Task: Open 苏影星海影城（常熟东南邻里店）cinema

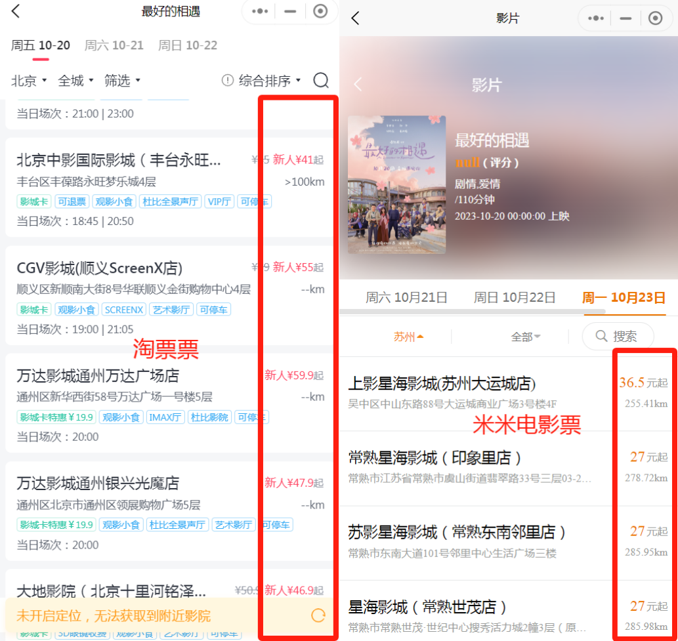Action: coord(509,543)
